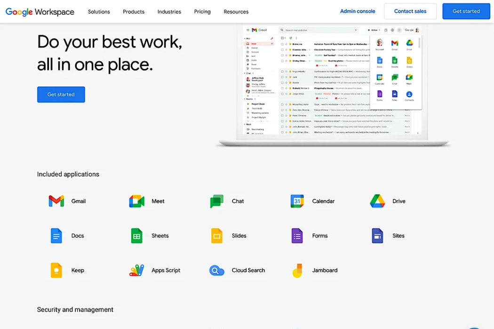Click hamburger menu in laptop Gmail screen
This screenshot has width=494, height=329.
point(248,30)
